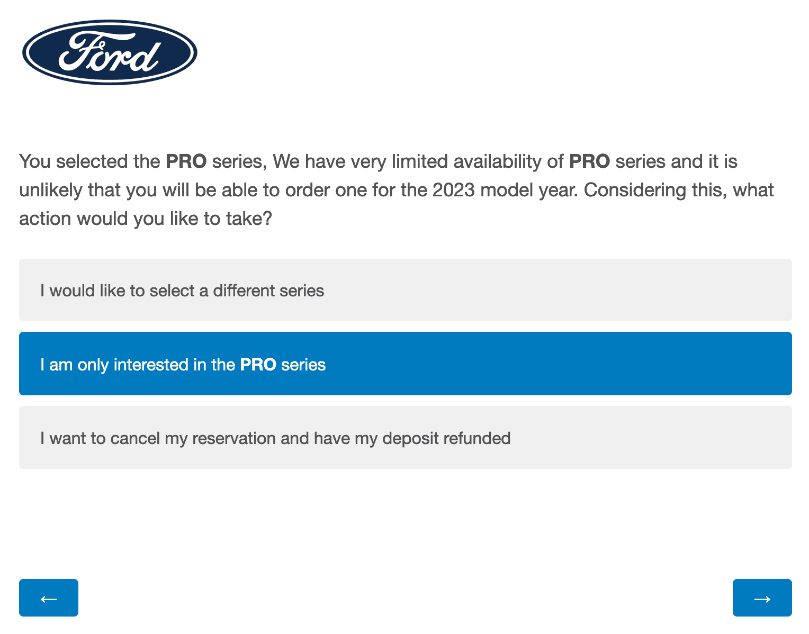Go to the previous page using left arrow
This screenshot has width=809, height=634.
coord(49,598)
